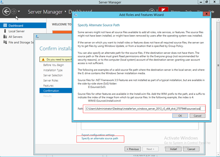
Task: Click the Forward navigation arrow icon
Action: click(14, 11)
